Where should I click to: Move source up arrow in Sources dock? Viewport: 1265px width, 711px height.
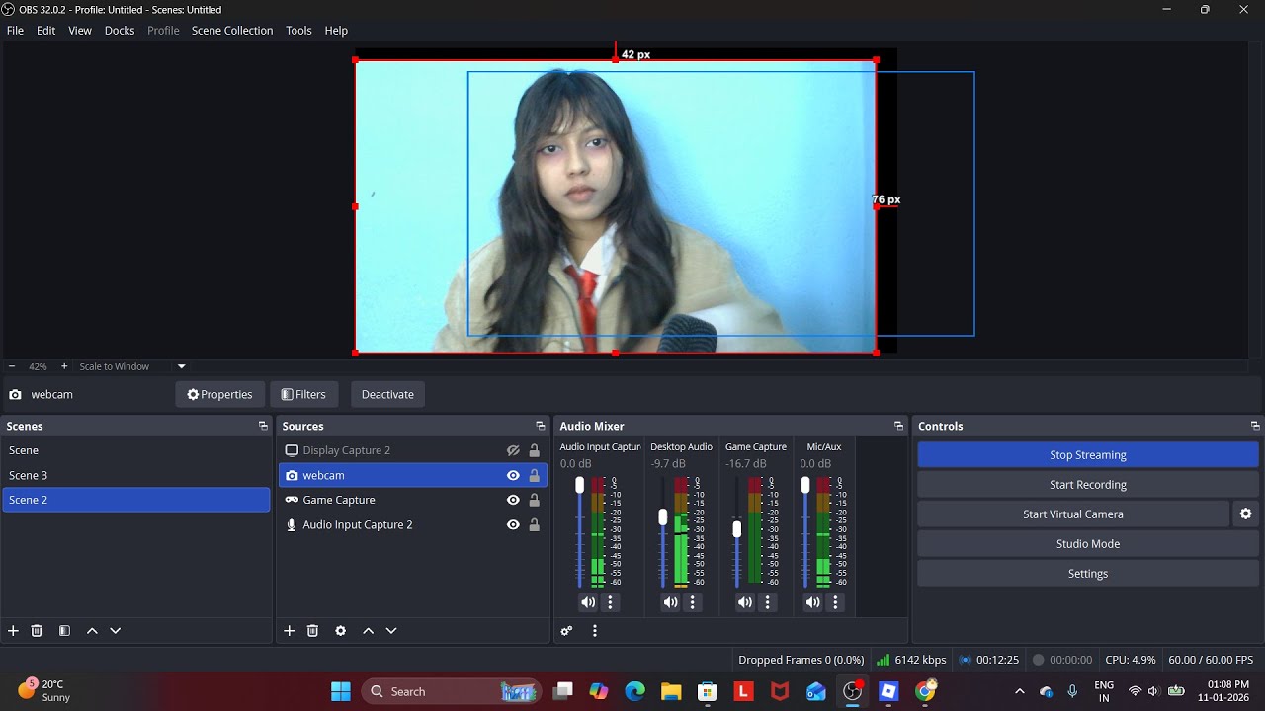(x=368, y=631)
